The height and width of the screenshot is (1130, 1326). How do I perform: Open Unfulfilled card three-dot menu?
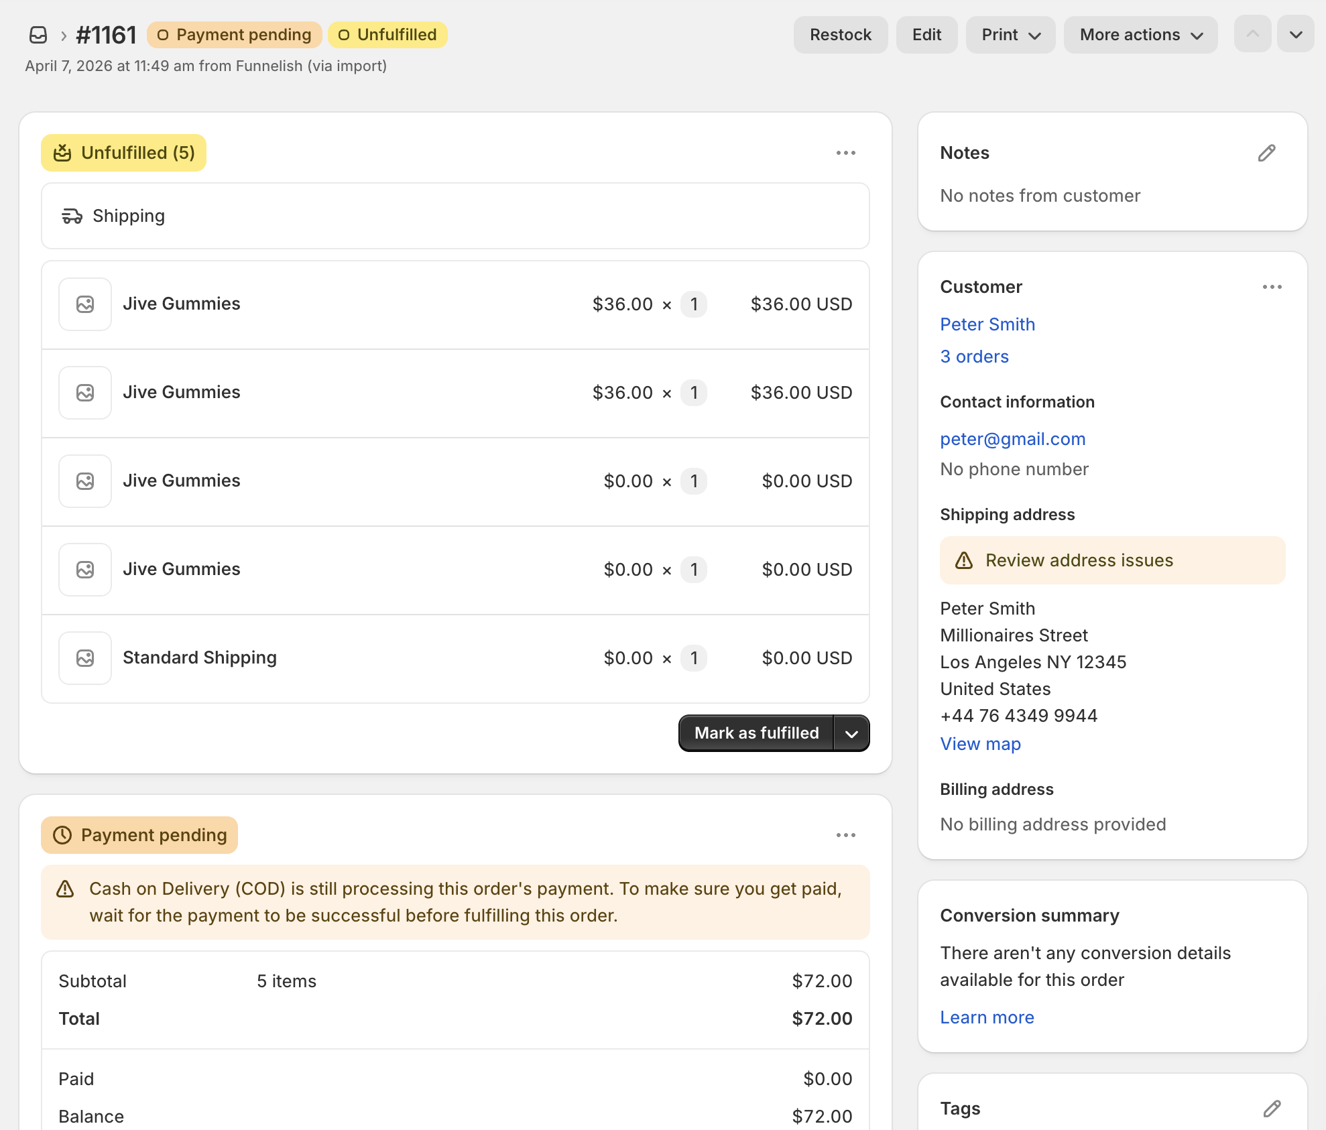pyautogui.click(x=845, y=153)
